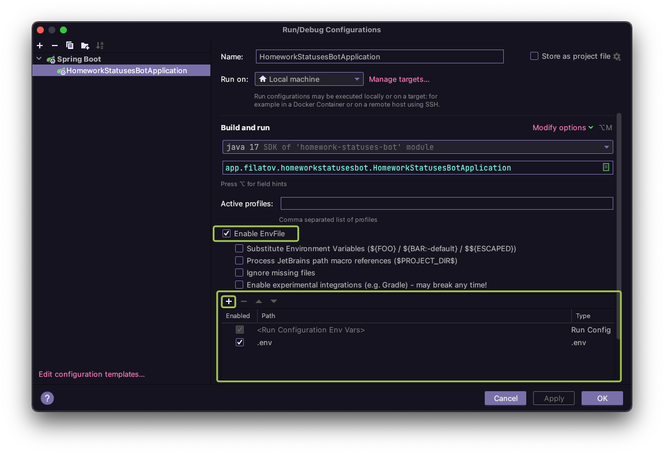Click the Active profiles field

coord(447,203)
